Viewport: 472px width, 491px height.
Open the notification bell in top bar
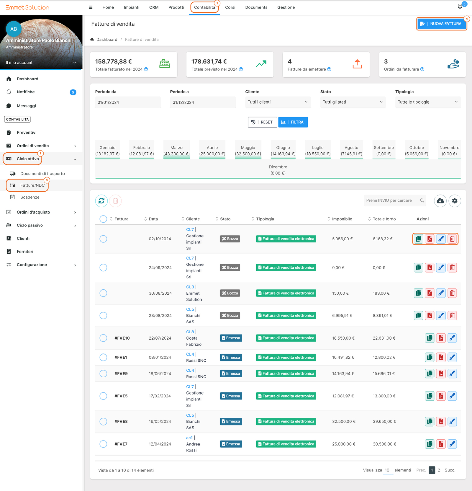460,7
